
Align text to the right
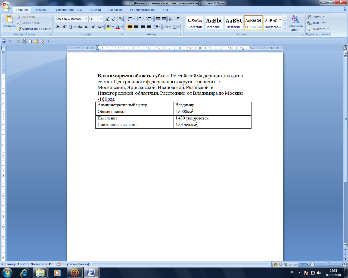click(x=142, y=27)
